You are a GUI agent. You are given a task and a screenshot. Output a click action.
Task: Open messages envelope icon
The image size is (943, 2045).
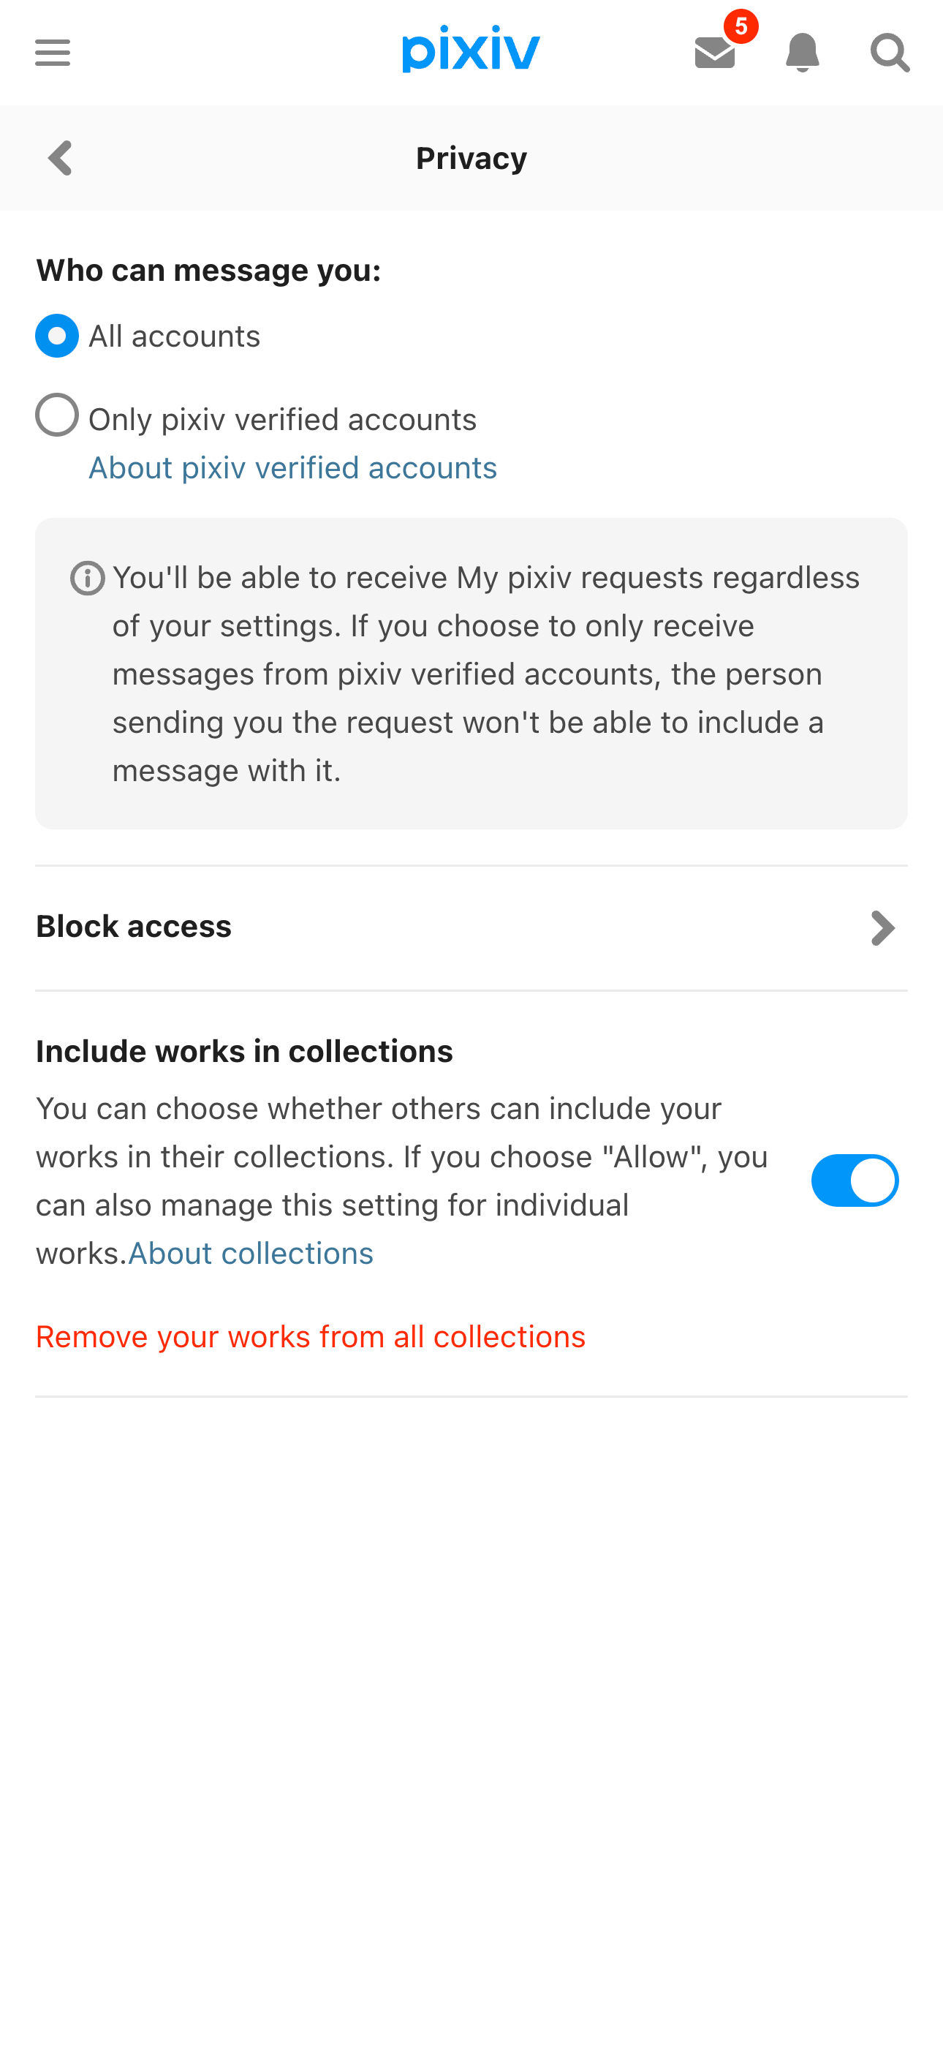pos(714,53)
